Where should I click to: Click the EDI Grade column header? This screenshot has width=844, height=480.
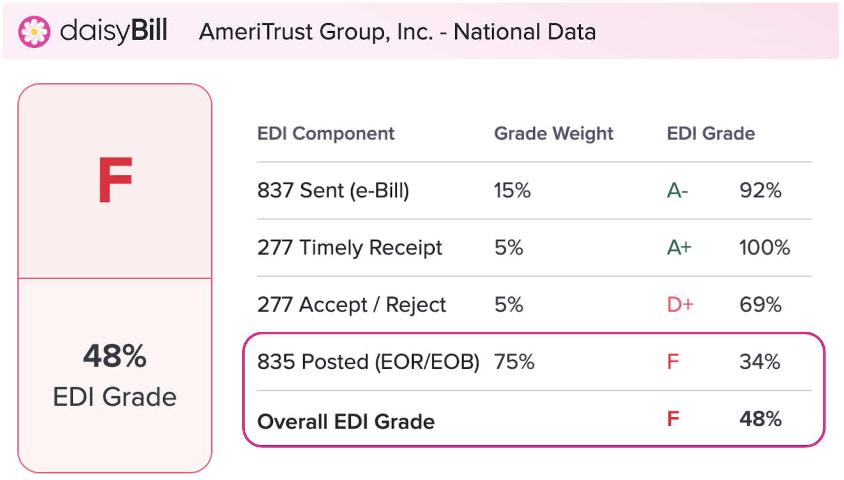coord(711,133)
